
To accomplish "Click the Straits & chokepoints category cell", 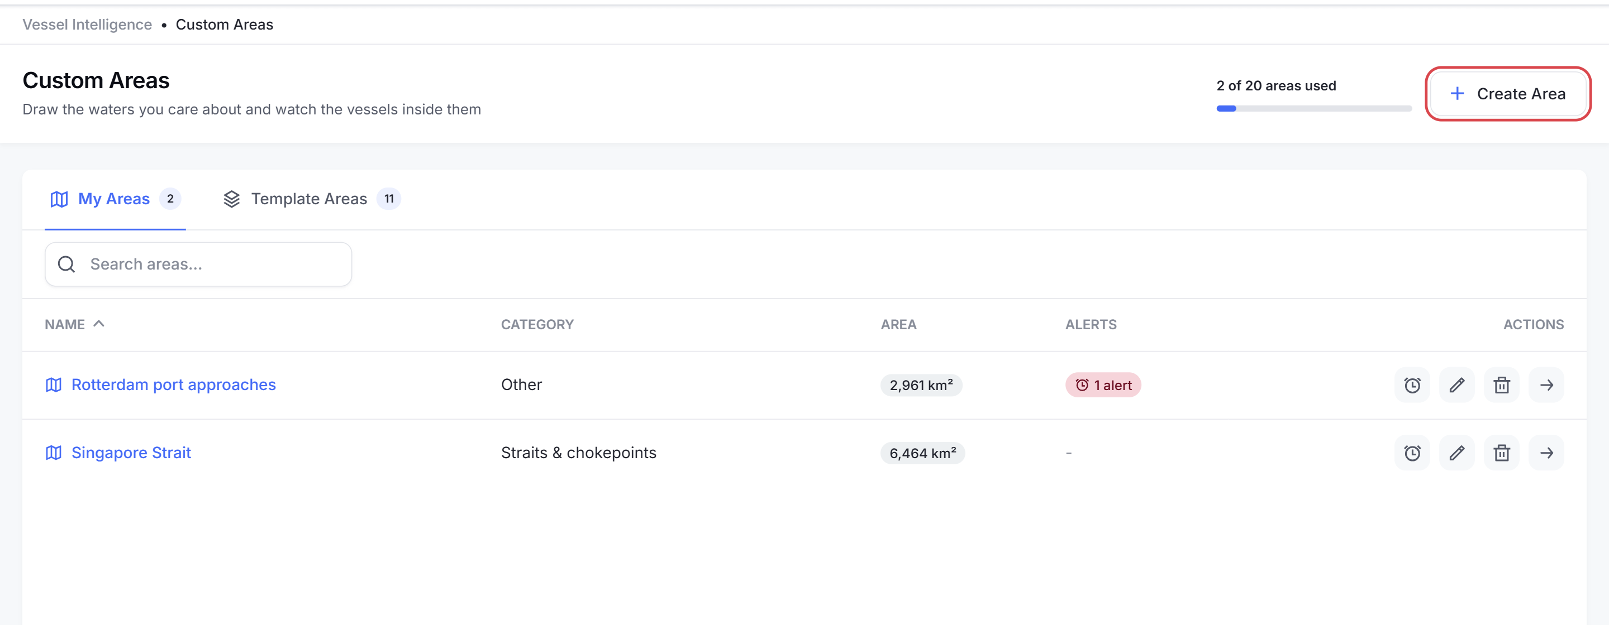I will point(578,453).
